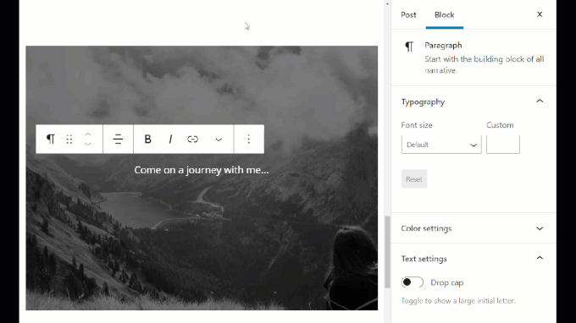Open block options three-dot menu
Viewport: 576px width, 323px height.
click(x=249, y=139)
